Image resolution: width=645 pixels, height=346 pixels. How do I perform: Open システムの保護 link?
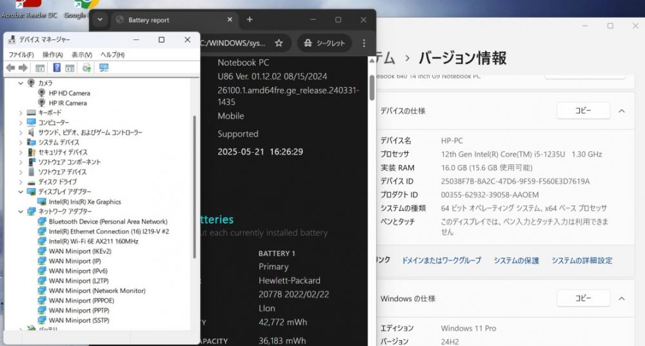coord(516,260)
